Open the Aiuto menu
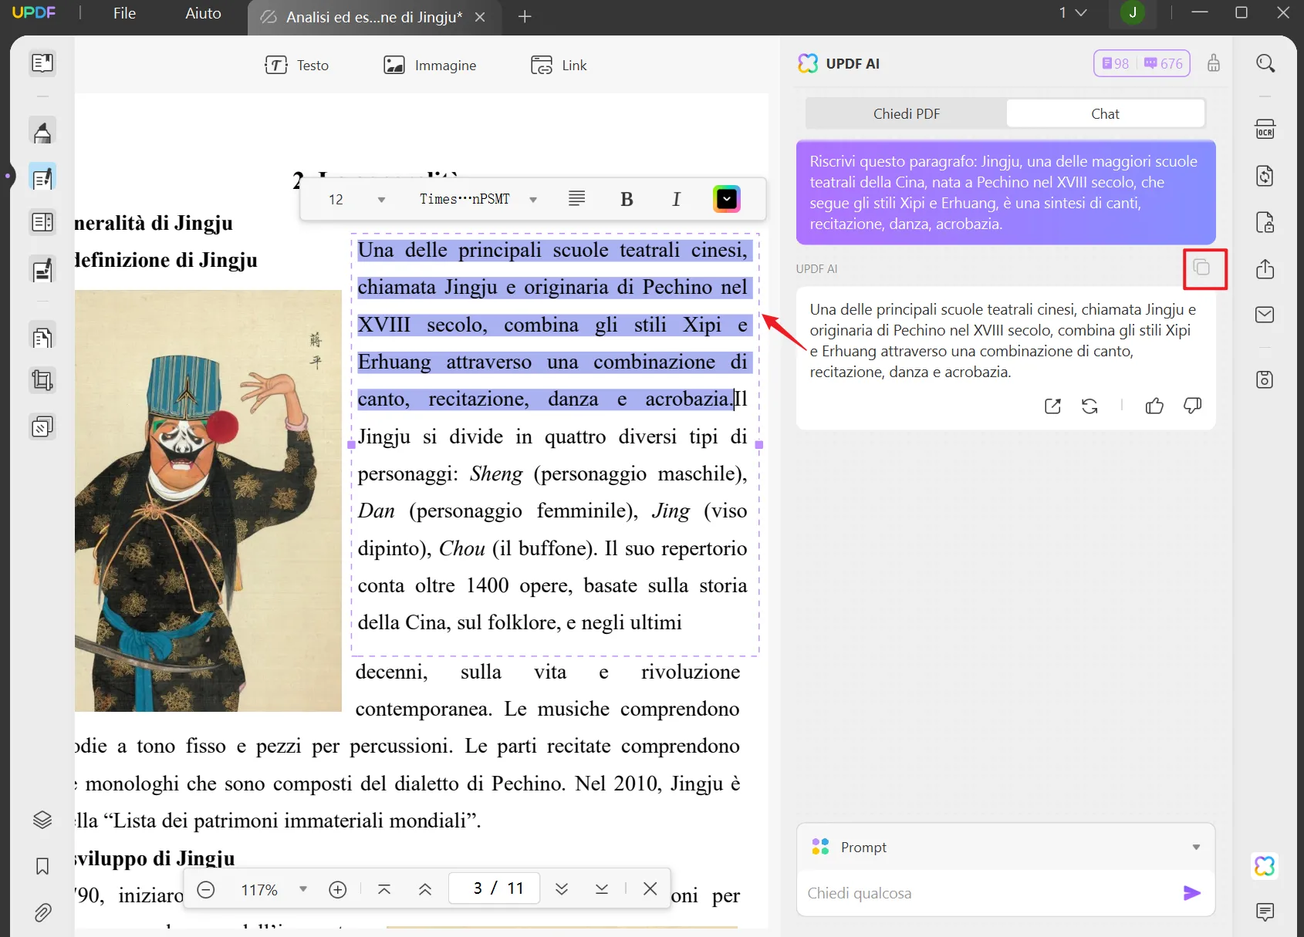1304x937 pixels. point(203,13)
